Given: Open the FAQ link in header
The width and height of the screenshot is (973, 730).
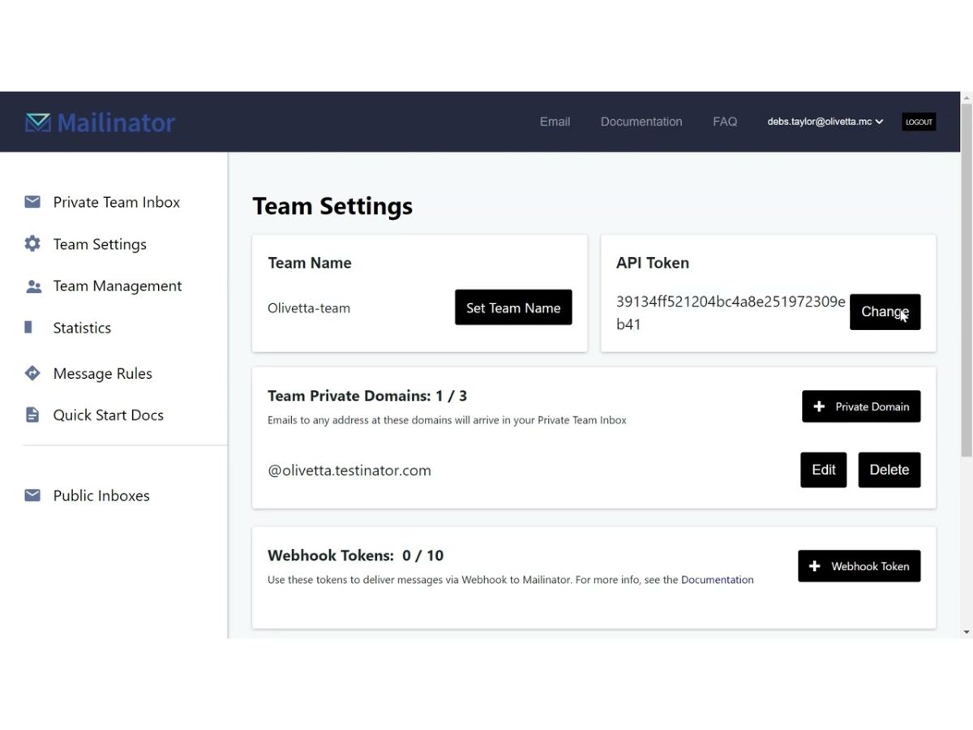Looking at the screenshot, I should point(725,122).
